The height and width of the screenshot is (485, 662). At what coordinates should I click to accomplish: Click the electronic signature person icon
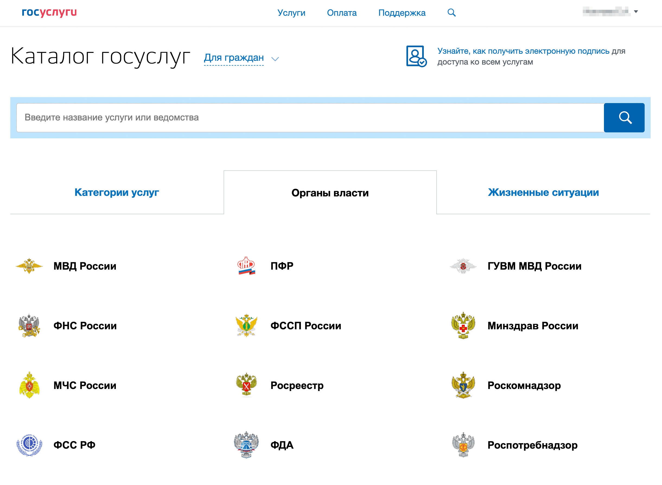(x=416, y=56)
